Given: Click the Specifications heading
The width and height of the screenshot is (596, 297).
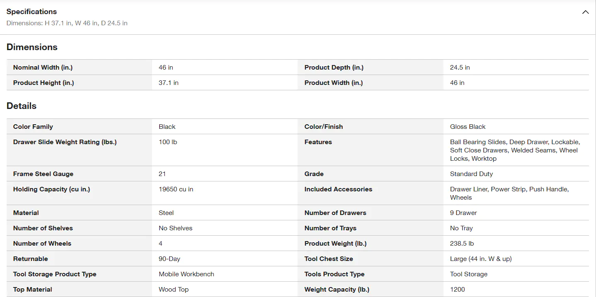Looking at the screenshot, I should tap(31, 12).
